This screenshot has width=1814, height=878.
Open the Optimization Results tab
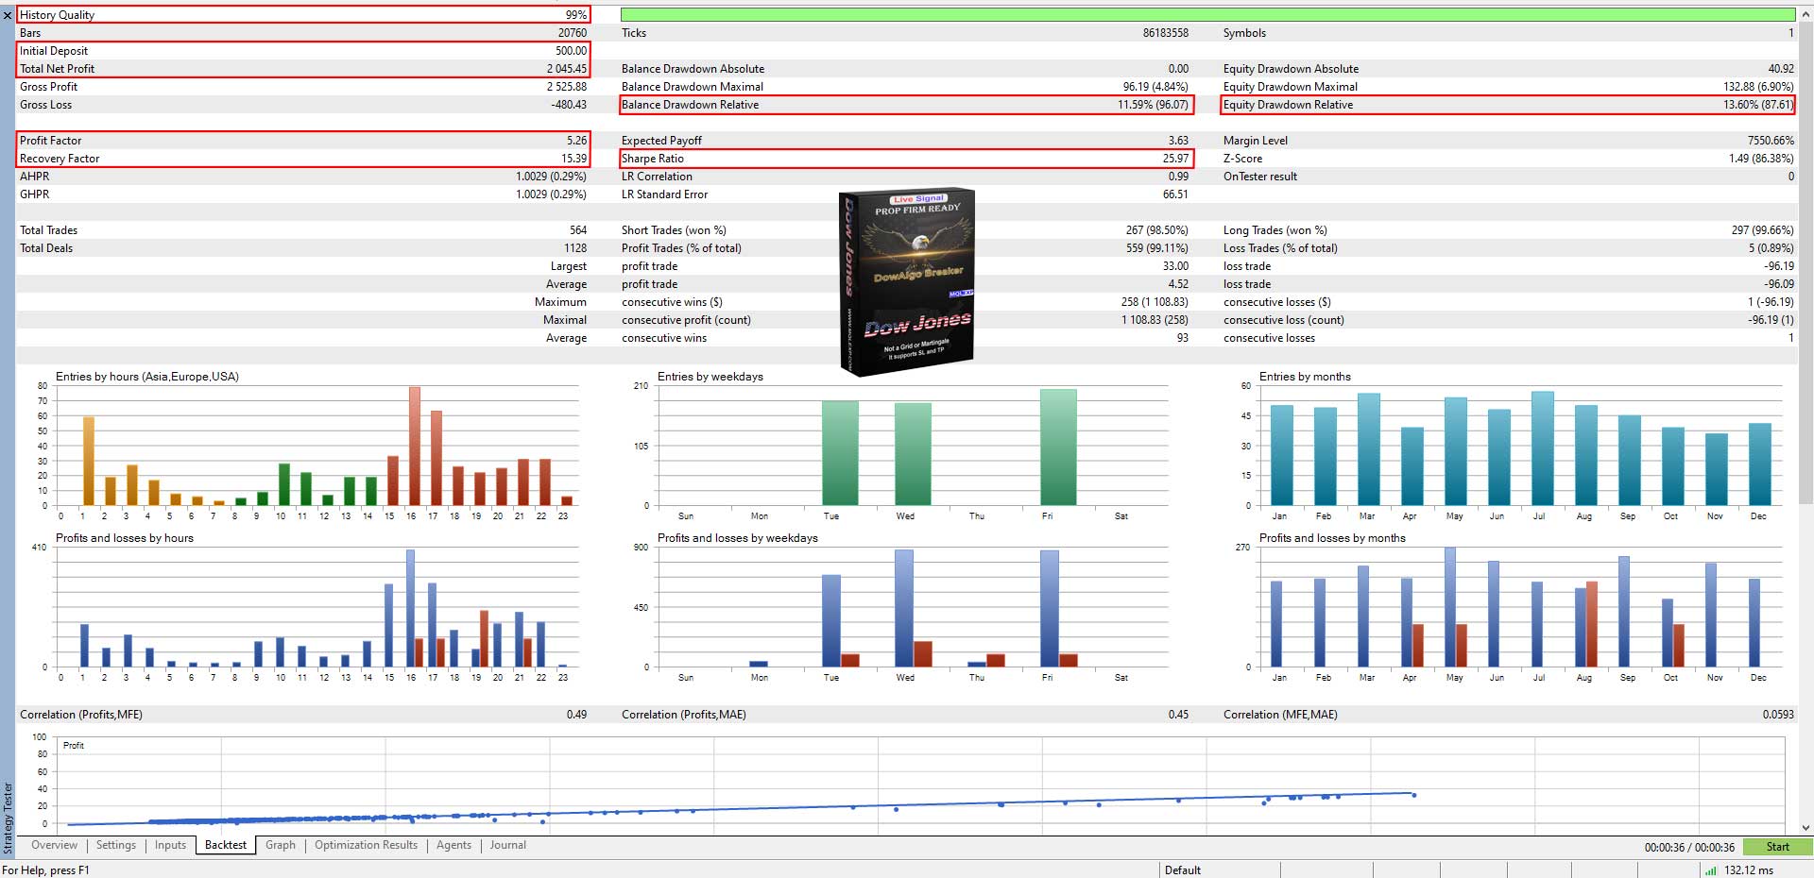point(366,845)
